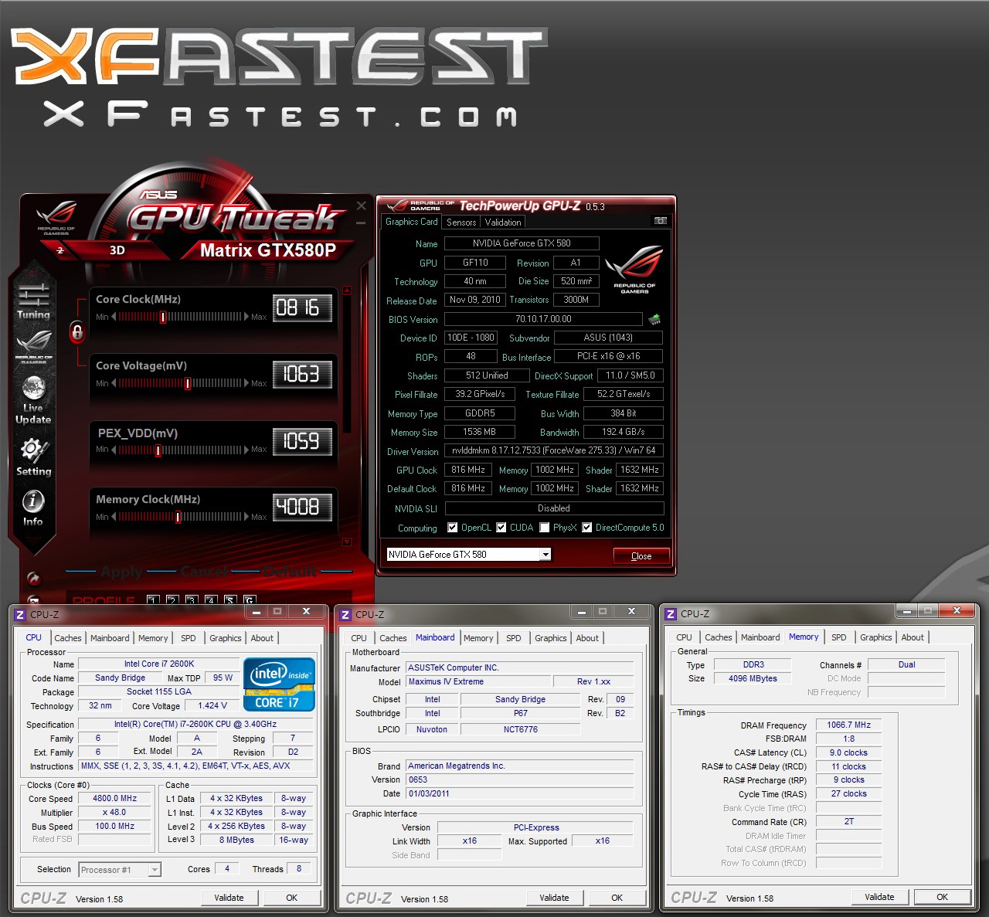
Task: Expand the Processor #1 selection dropdown
Action: [x=155, y=870]
